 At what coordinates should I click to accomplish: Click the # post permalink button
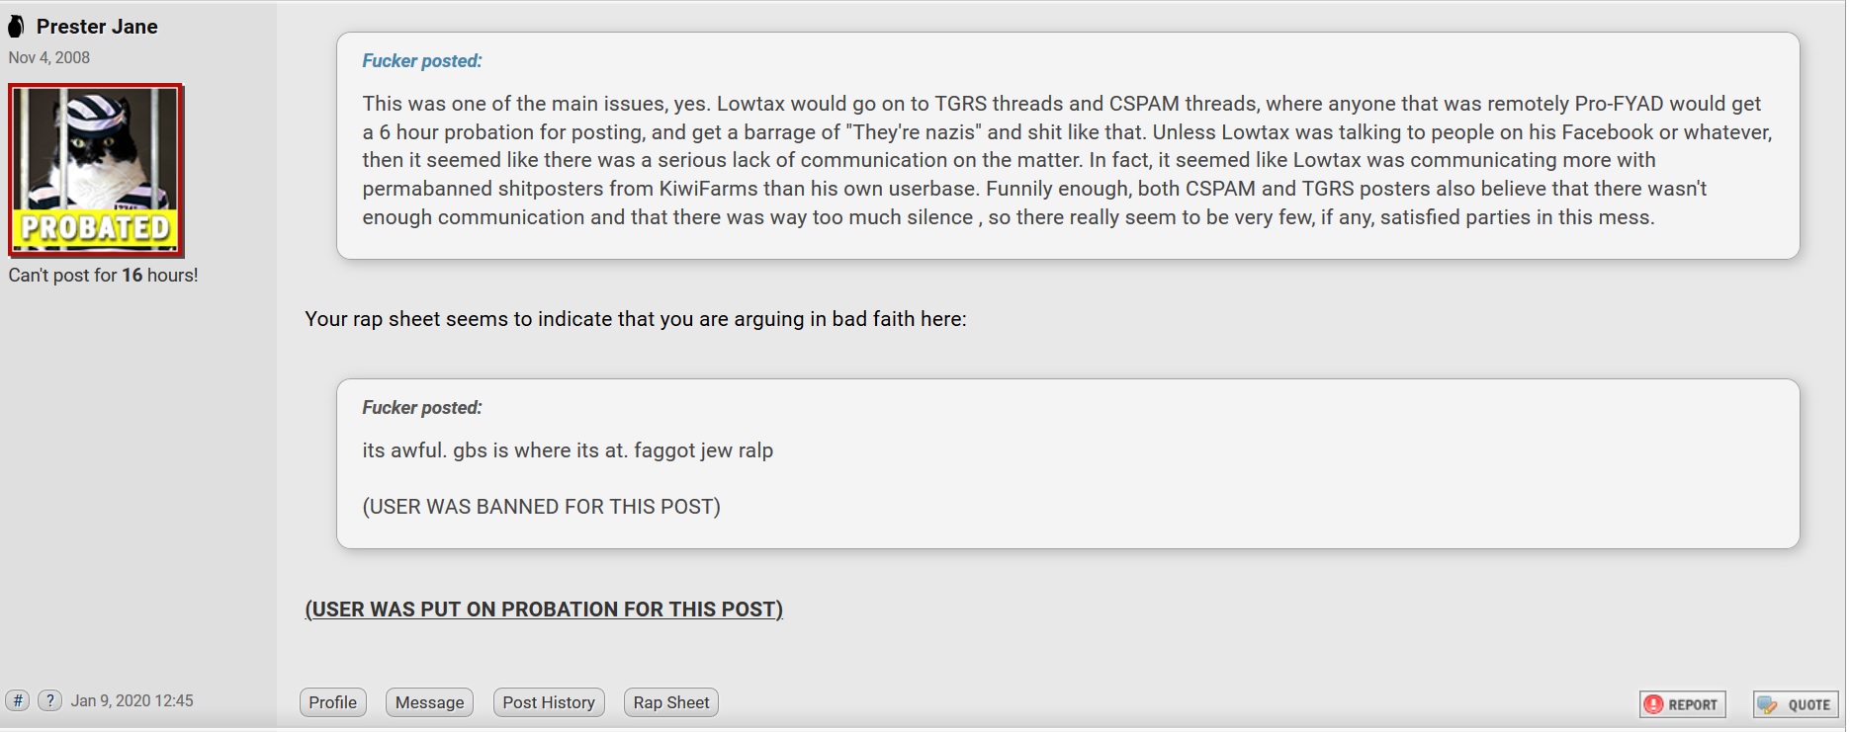tap(18, 701)
